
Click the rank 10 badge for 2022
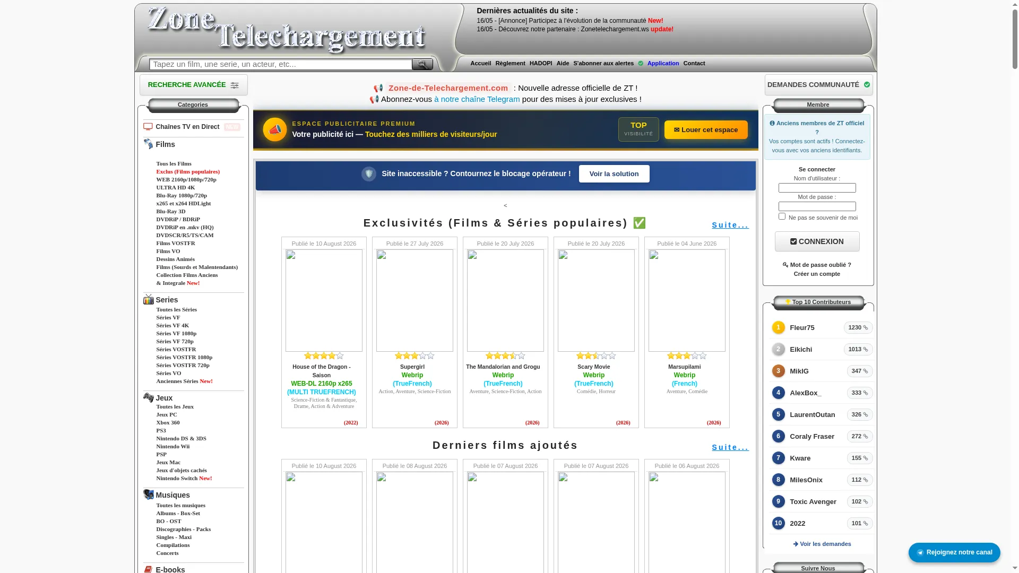(x=779, y=524)
